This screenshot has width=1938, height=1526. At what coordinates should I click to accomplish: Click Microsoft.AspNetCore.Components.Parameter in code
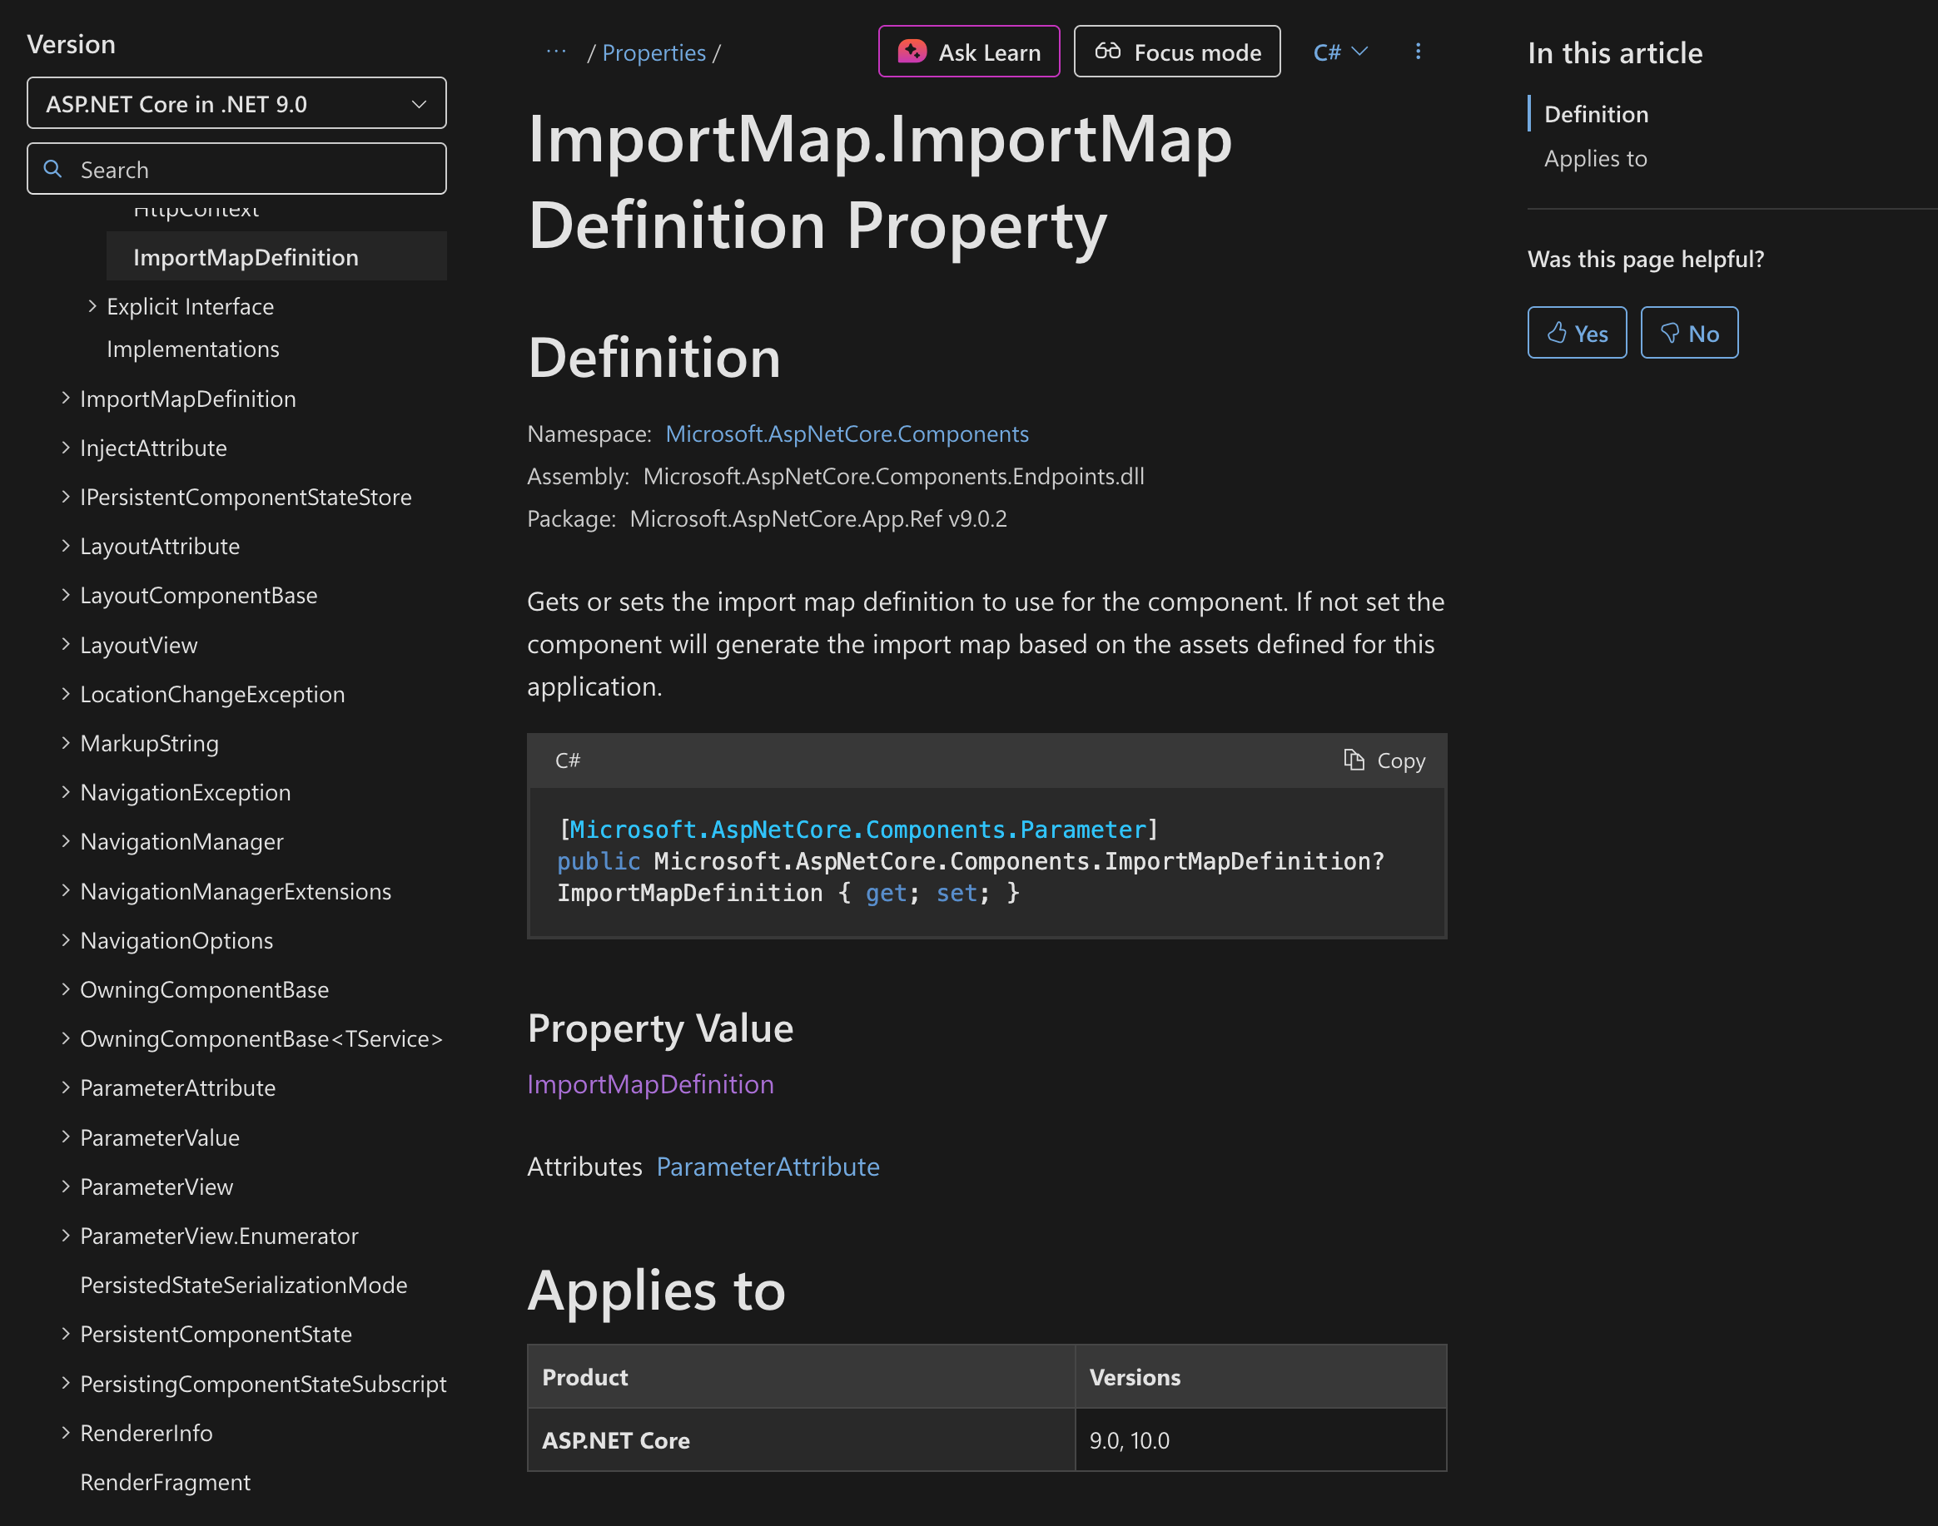pyautogui.click(x=857, y=830)
